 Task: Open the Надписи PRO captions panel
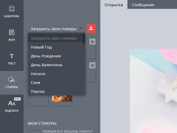click(x=12, y=106)
